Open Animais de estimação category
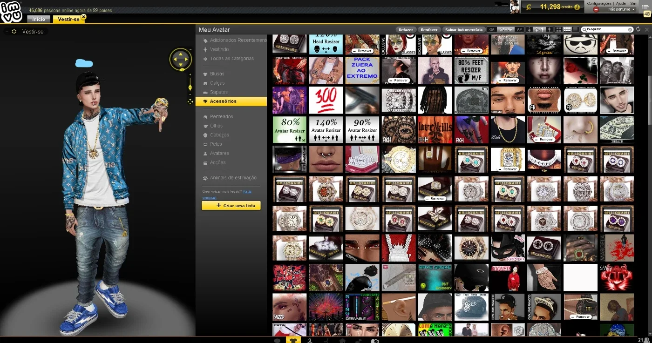652x343 pixels. 233,178
